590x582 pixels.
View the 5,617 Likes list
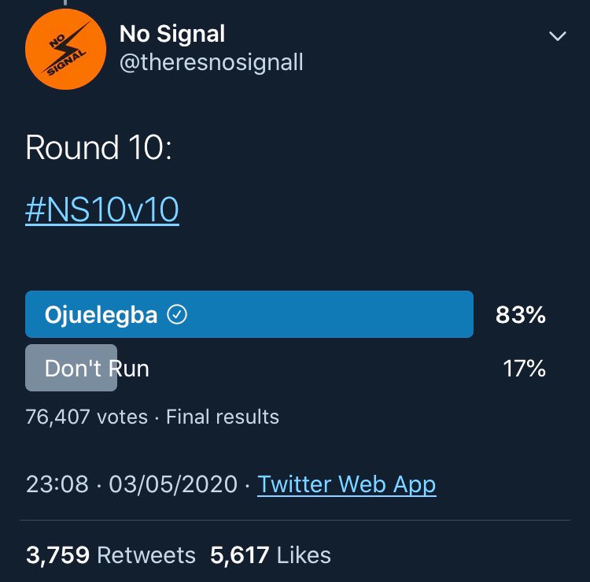pyautogui.click(x=271, y=554)
